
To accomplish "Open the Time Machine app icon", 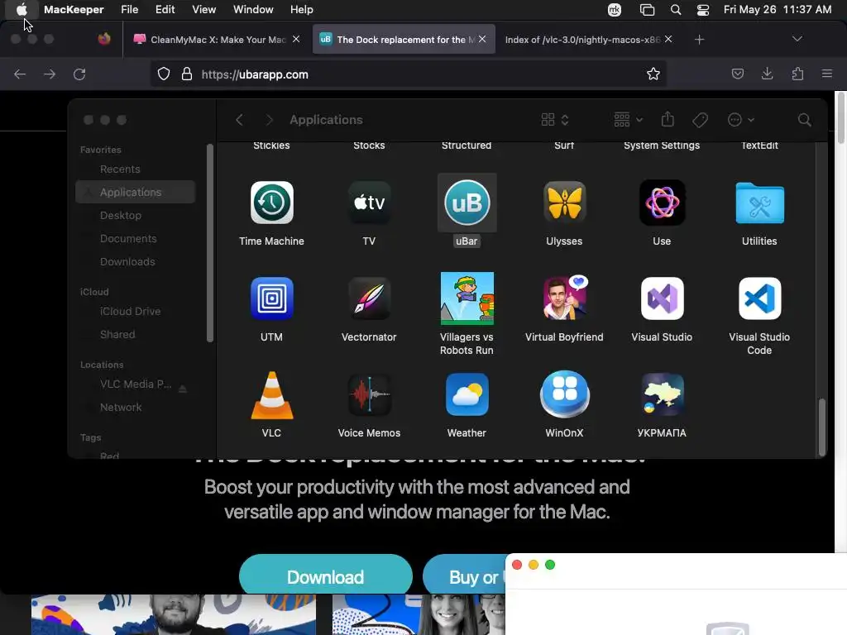I will 271,203.
